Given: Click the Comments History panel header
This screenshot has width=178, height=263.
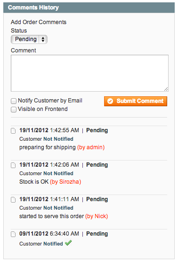Looking at the screenshot, I should coord(89,8).
